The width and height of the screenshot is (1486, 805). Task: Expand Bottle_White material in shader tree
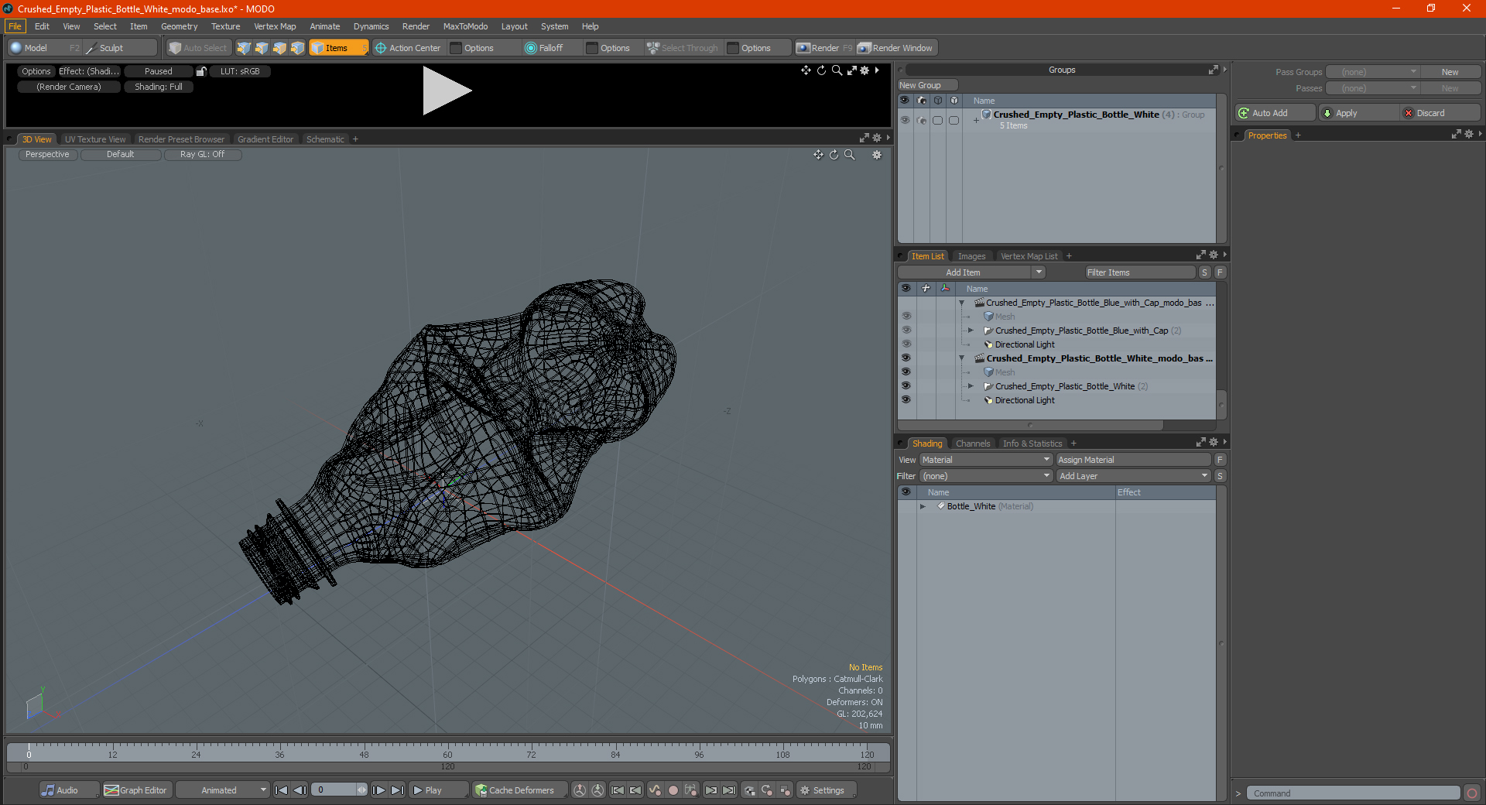tap(923, 506)
